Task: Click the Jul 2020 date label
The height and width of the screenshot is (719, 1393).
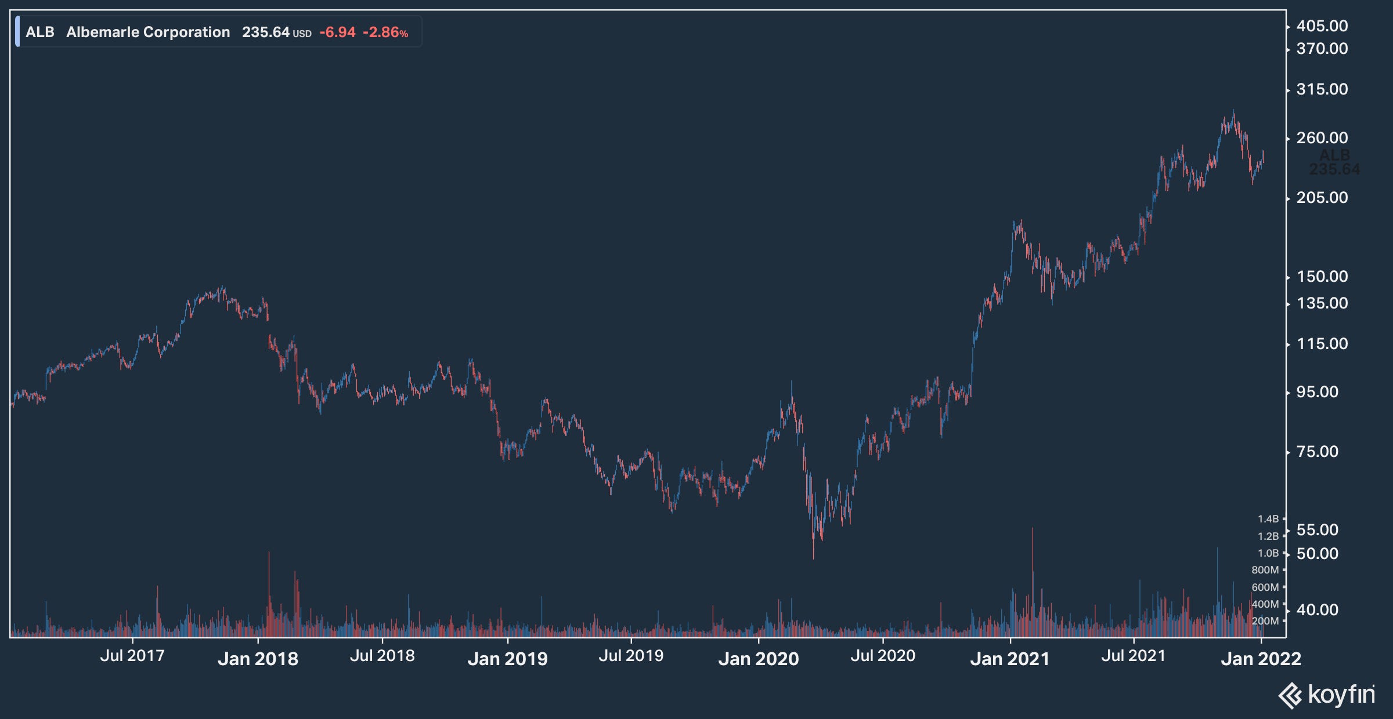Action: click(883, 656)
